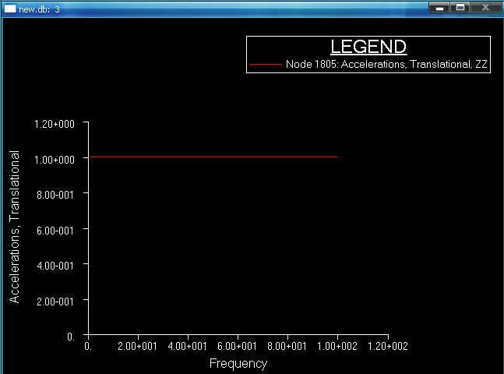Viewport: 504px width, 374px height.
Task: Click the 4.00-001 Y-axis label
Action: [x=55, y=266]
